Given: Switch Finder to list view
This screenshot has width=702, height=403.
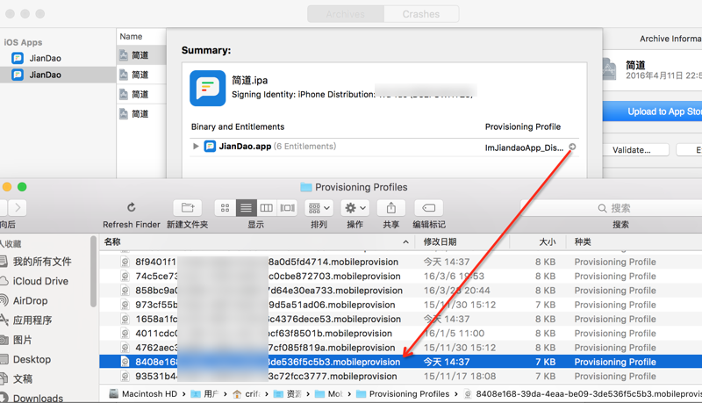Looking at the screenshot, I should [246, 208].
